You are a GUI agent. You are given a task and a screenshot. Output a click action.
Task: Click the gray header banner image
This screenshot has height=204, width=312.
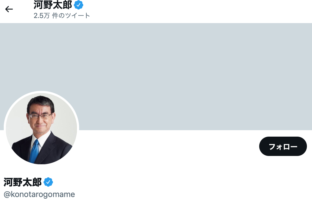tap(156, 76)
